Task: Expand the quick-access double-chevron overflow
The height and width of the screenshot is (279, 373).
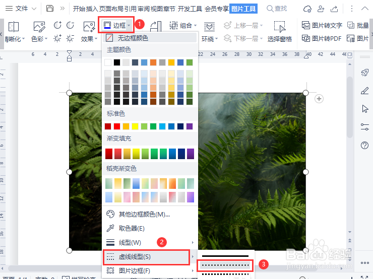Action: click(x=63, y=9)
